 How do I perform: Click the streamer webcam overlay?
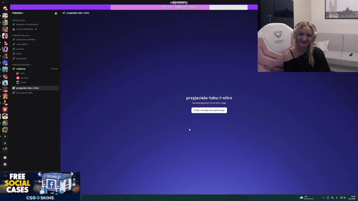tap(308, 36)
